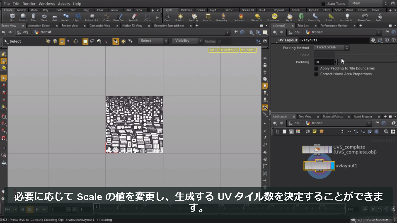The height and width of the screenshot is (223, 397).
Task: Select the Curve shelf tool
Action: pos(107,17)
